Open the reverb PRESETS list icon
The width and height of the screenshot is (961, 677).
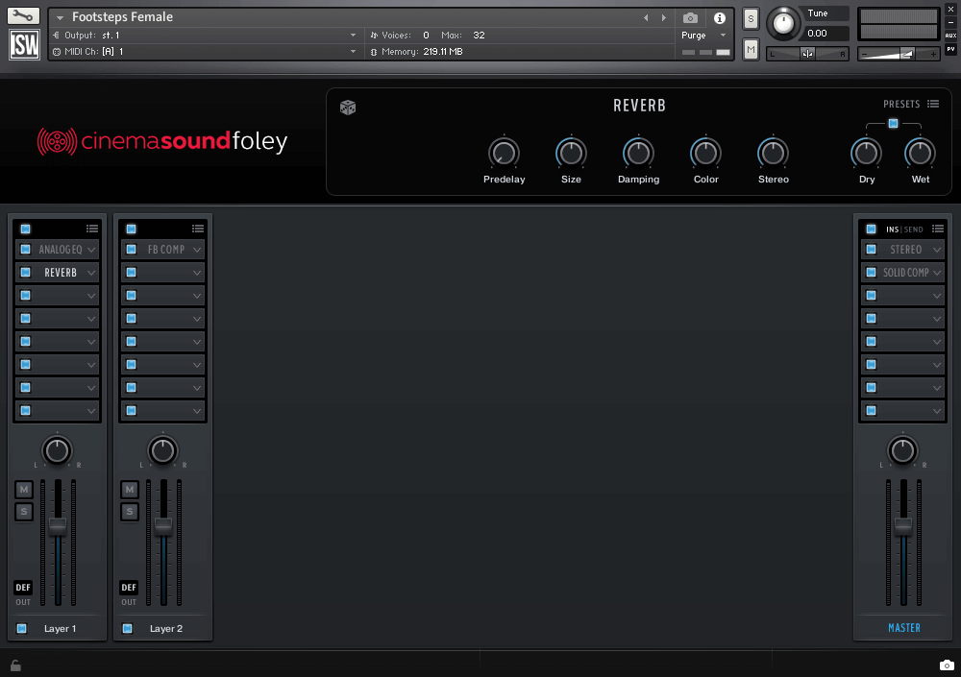pos(933,104)
